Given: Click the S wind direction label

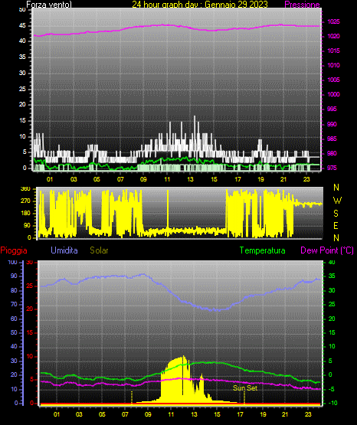Looking at the screenshot, I should click(x=336, y=214).
